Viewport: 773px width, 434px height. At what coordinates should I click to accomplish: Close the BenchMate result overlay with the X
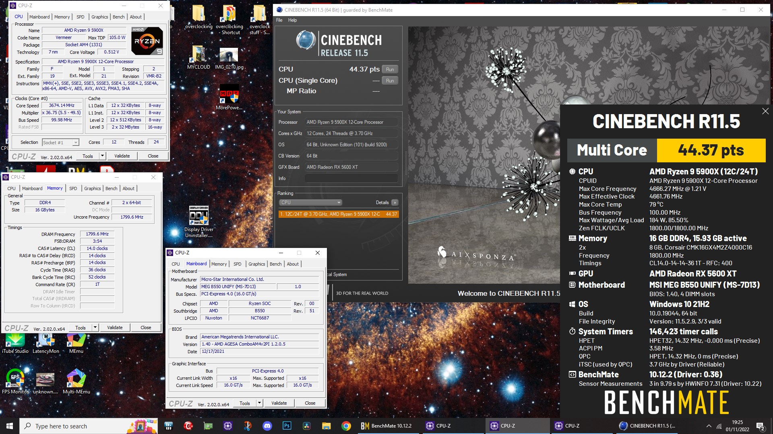(x=765, y=111)
